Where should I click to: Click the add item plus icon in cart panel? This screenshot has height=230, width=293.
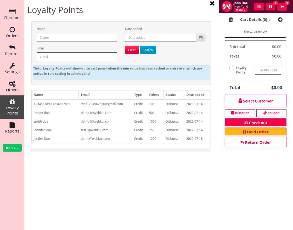point(280,20)
